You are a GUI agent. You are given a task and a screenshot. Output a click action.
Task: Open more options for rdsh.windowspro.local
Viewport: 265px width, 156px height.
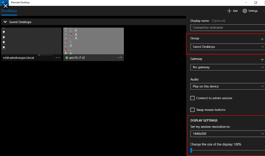(58, 58)
